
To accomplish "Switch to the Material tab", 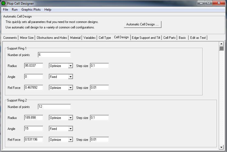I will [75, 38].
